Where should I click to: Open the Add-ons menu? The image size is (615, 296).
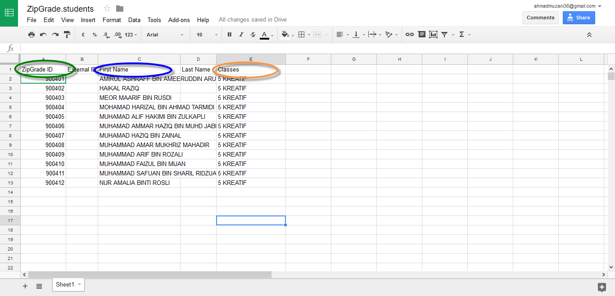179,20
